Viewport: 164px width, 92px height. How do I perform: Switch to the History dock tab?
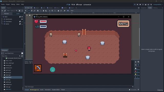pyautogui.click(x=156, y=8)
